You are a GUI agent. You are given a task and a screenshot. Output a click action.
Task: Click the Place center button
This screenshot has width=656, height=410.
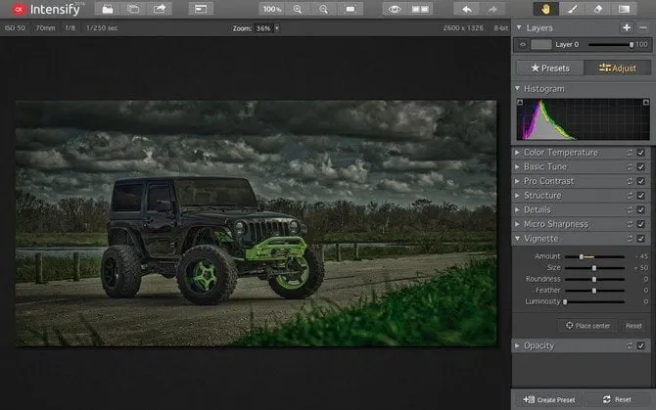(587, 326)
